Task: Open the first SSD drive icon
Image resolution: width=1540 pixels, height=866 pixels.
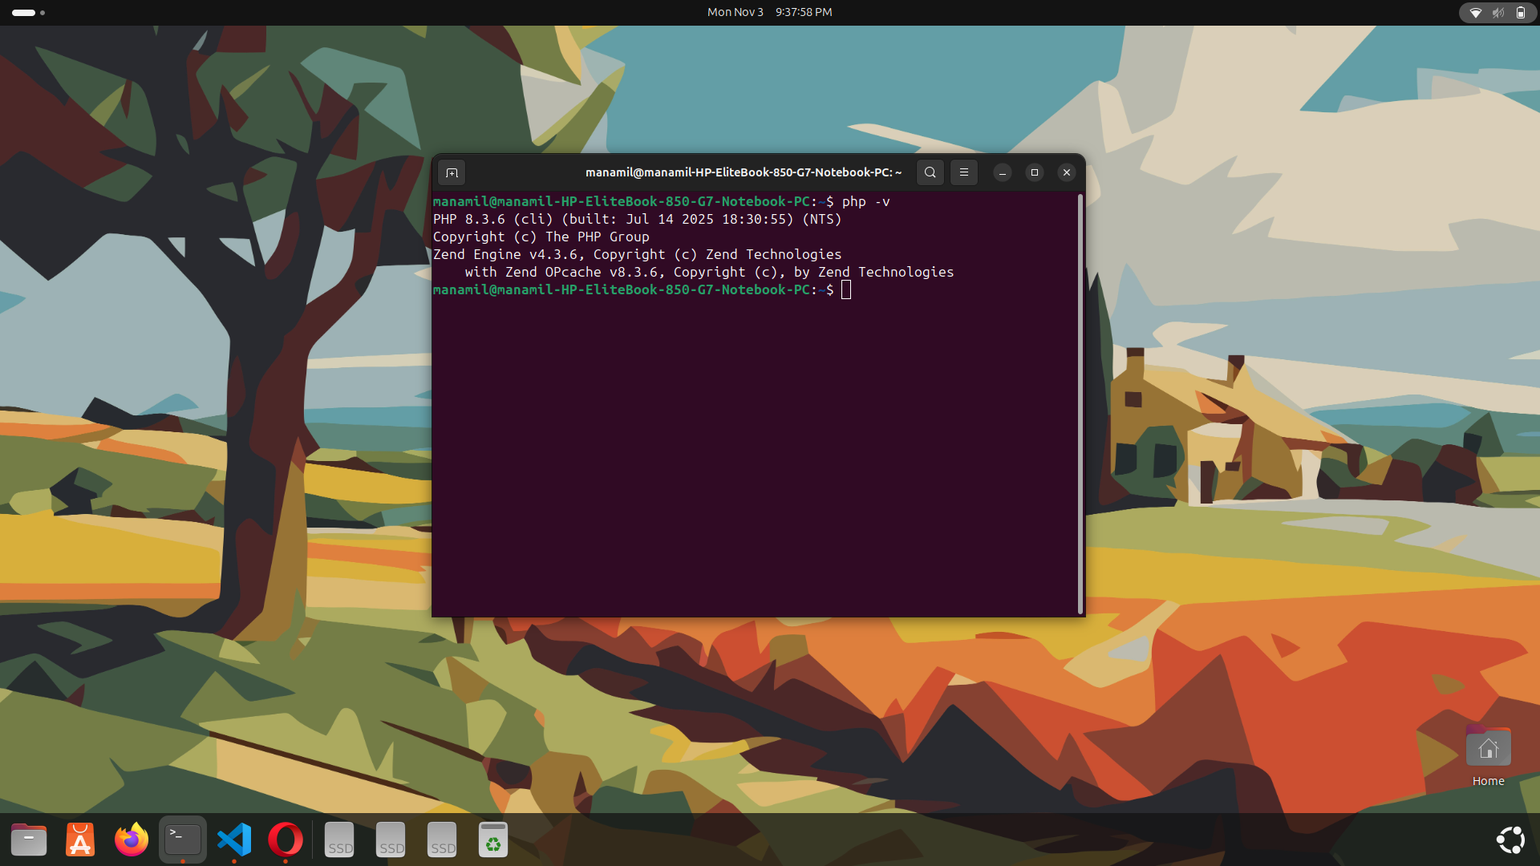Action: [x=339, y=840]
